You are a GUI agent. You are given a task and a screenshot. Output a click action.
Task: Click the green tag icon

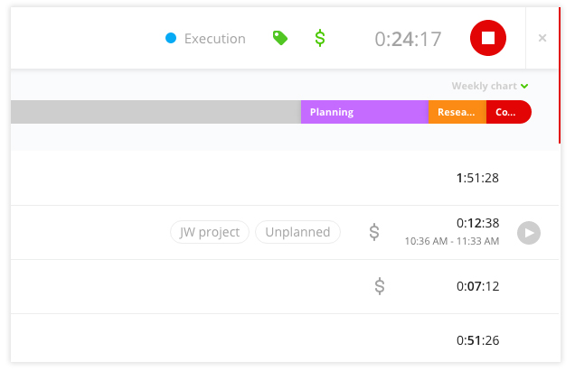(280, 38)
